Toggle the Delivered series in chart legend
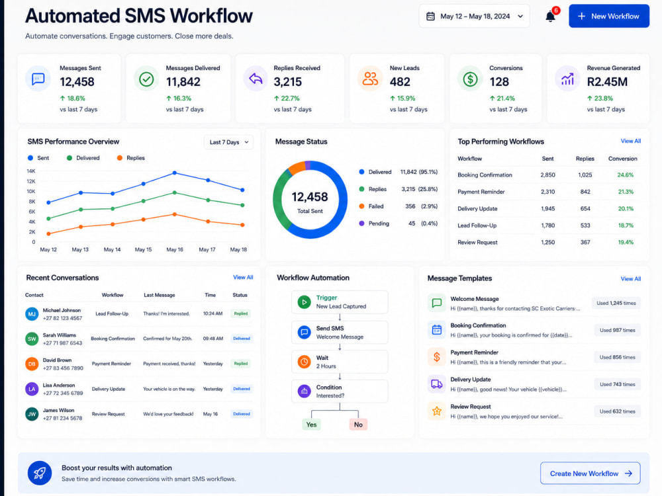 pos(83,158)
